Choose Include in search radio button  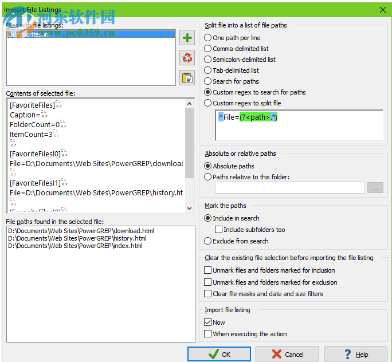[232, 218]
